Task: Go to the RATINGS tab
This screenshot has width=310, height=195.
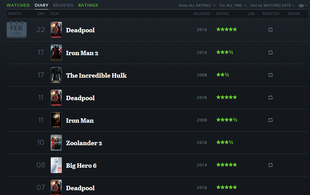Action: (x=88, y=5)
